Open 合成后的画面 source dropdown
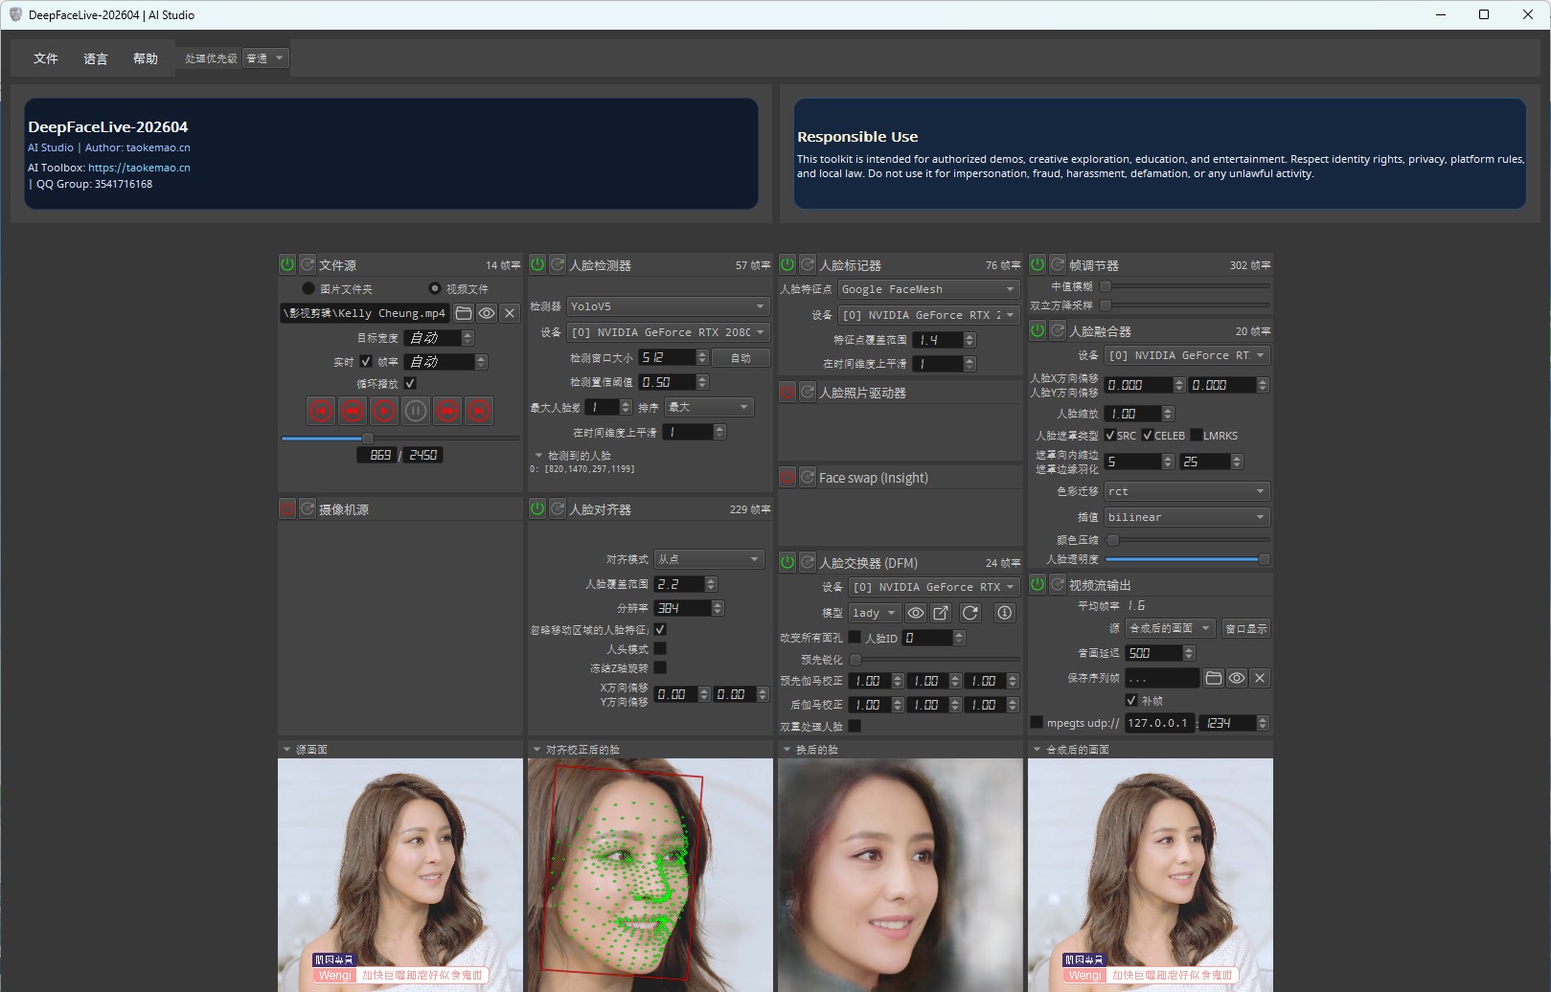 (1171, 628)
